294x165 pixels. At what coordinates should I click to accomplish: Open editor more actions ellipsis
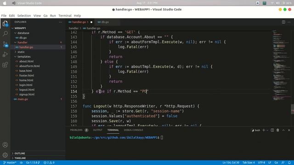pos(289,22)
